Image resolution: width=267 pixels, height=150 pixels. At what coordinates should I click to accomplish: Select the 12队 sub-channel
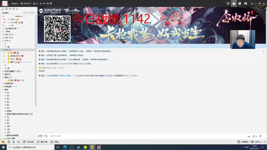[x=8, y=132]
